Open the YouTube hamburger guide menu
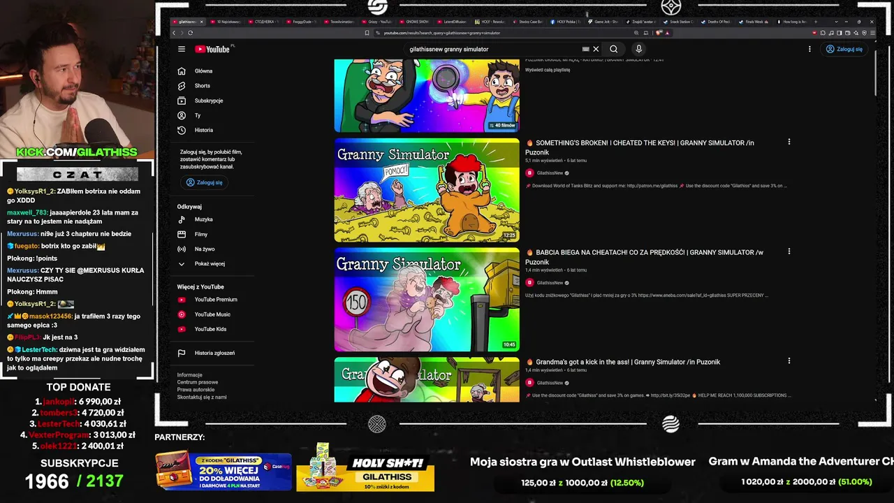The width and height of the screenshot is (894, 503). [182, 49]
